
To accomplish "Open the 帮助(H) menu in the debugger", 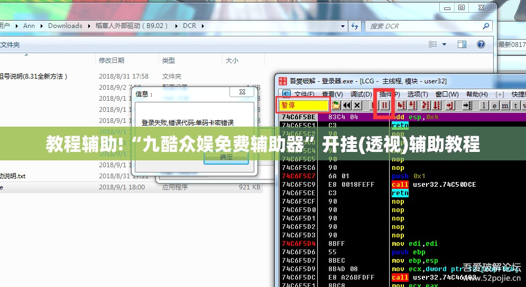I will (477, 94).
